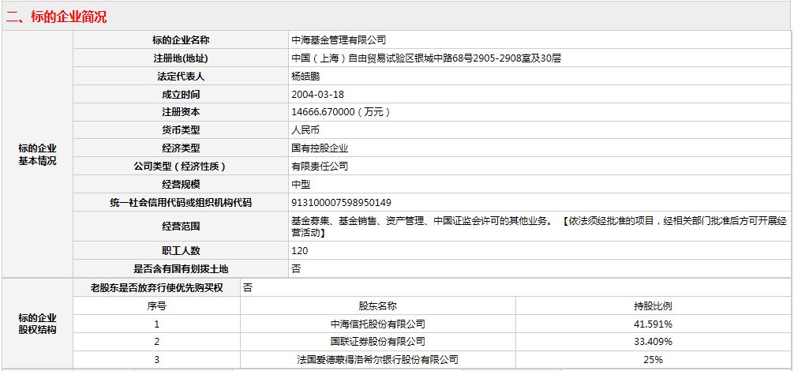
Task: Select the 否 value for state-allocated land
Action: (x=296, y=268)
